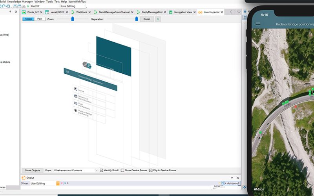This screenshot has width=314, height=196.
Task: Close the venetoSD17 tab
Action: pyautogui.click(x=67, y=12)
